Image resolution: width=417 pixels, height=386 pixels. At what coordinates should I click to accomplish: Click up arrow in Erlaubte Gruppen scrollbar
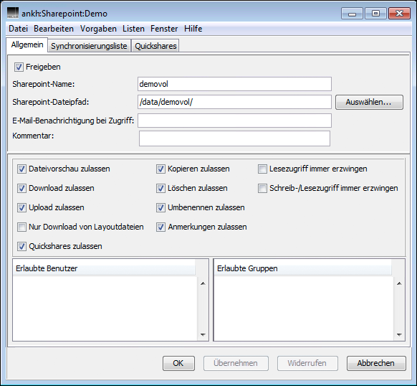[399, 283]
